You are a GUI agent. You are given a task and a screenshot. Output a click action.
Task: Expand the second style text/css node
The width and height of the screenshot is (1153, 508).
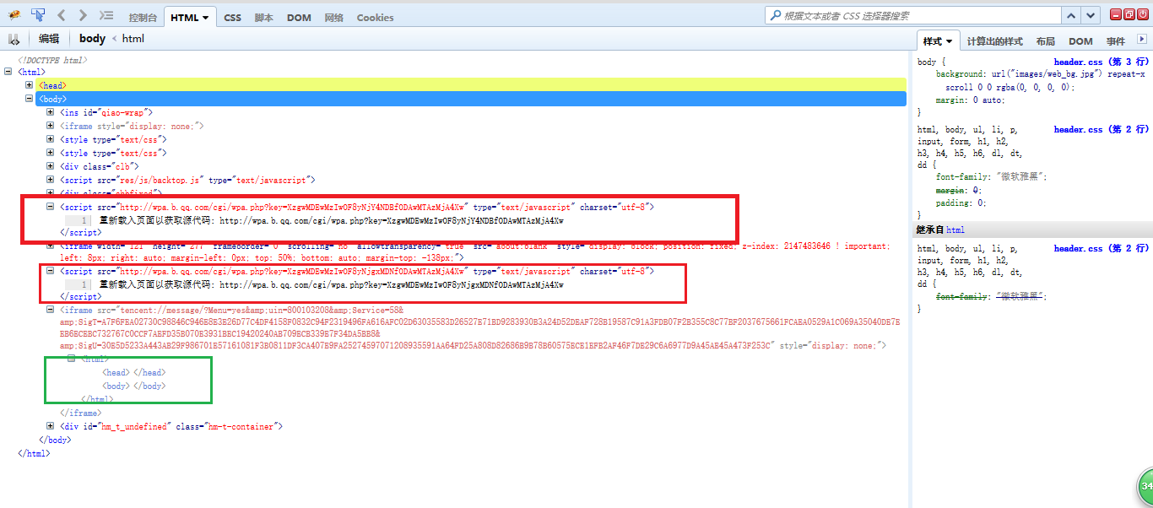(51, 153)
